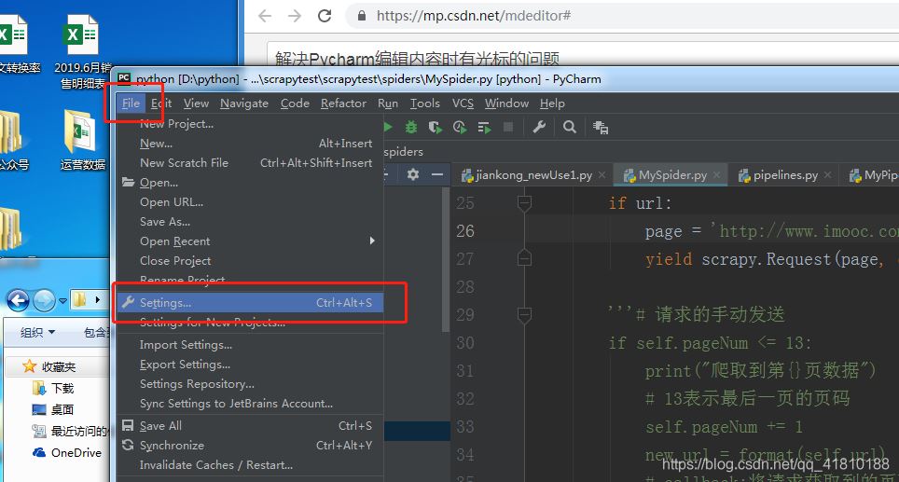The image size is (899, 482).
Task: Click the green Run arrow icon
Action: [x=388, y=127]
